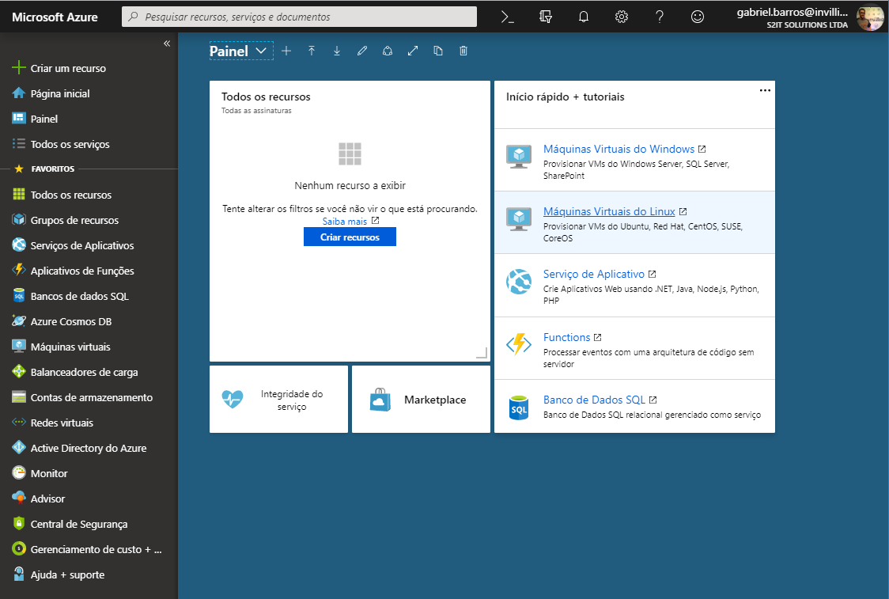889x599 pixels.
Task: Open Serviço de Aplicativo link
Action: tap(594, 274)
